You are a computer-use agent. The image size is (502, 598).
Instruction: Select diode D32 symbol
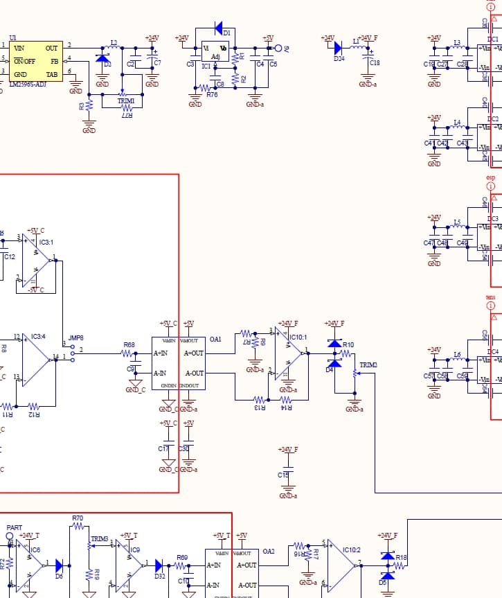click(x=159, y=565)
